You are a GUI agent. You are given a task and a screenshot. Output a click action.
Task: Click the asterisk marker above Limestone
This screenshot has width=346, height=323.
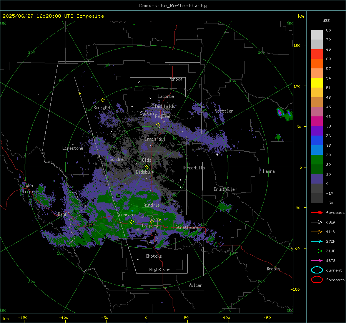(73, 145)
